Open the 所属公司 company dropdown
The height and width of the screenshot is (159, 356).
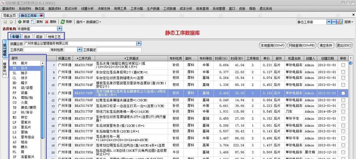[x=138, y=43]
